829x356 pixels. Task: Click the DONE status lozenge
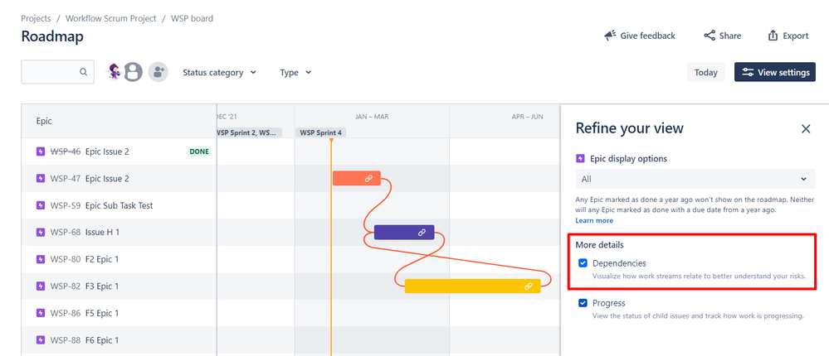[199, 152]
